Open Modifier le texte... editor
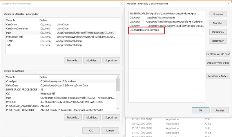The height and width of the screenshot is (137, 232). point(217,76)
